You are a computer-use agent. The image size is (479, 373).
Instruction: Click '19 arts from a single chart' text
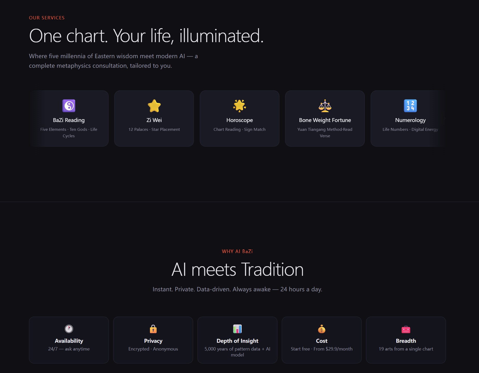[x=406, y=349]
